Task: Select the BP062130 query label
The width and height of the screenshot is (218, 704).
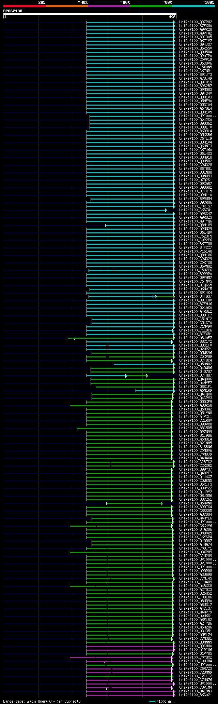Action: click(13, 11)
